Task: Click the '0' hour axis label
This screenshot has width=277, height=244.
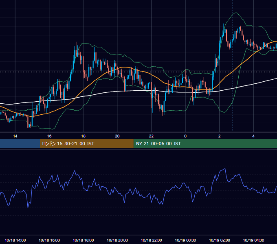Action: (185, 136)
